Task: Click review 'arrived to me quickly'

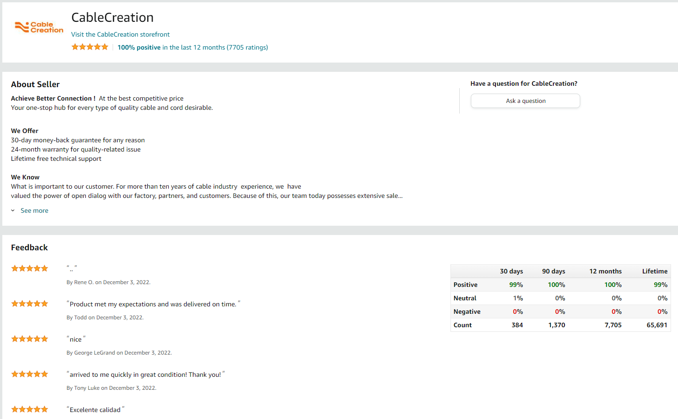Action: click(145, 375)
